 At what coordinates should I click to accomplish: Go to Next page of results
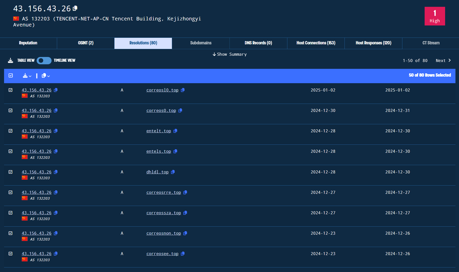[443, 61]
